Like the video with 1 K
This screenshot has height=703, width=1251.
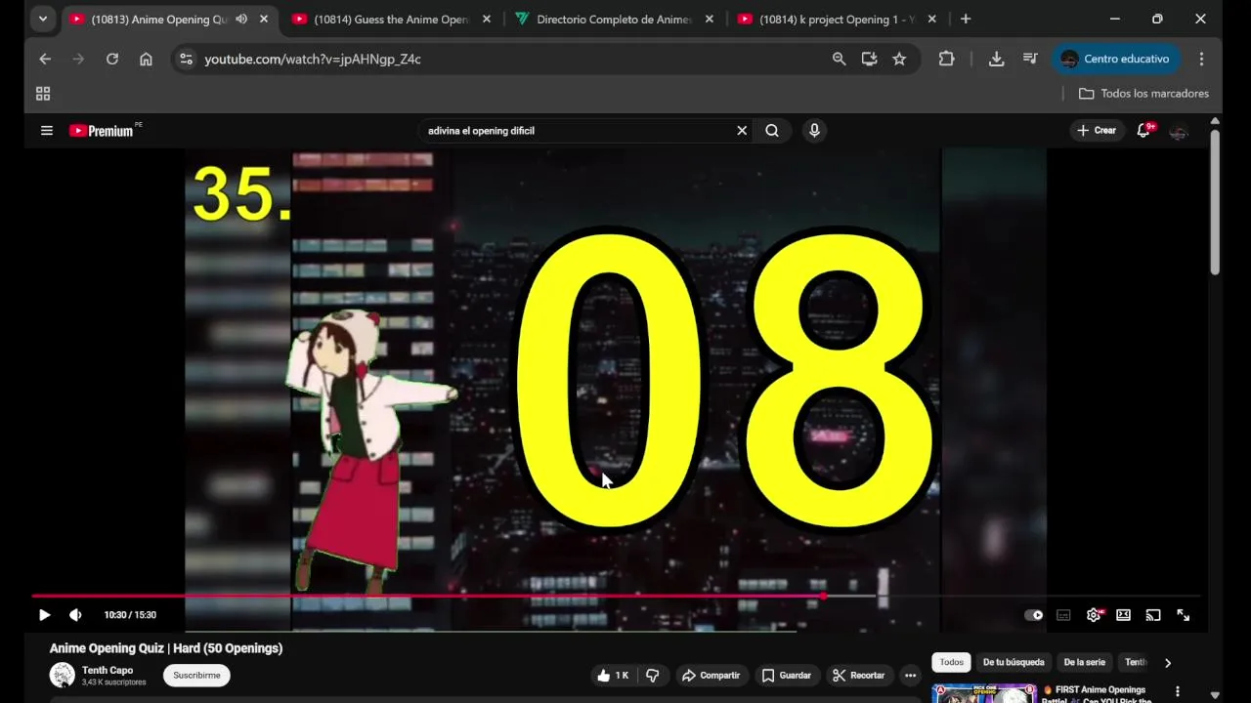(x=613, y=676)
